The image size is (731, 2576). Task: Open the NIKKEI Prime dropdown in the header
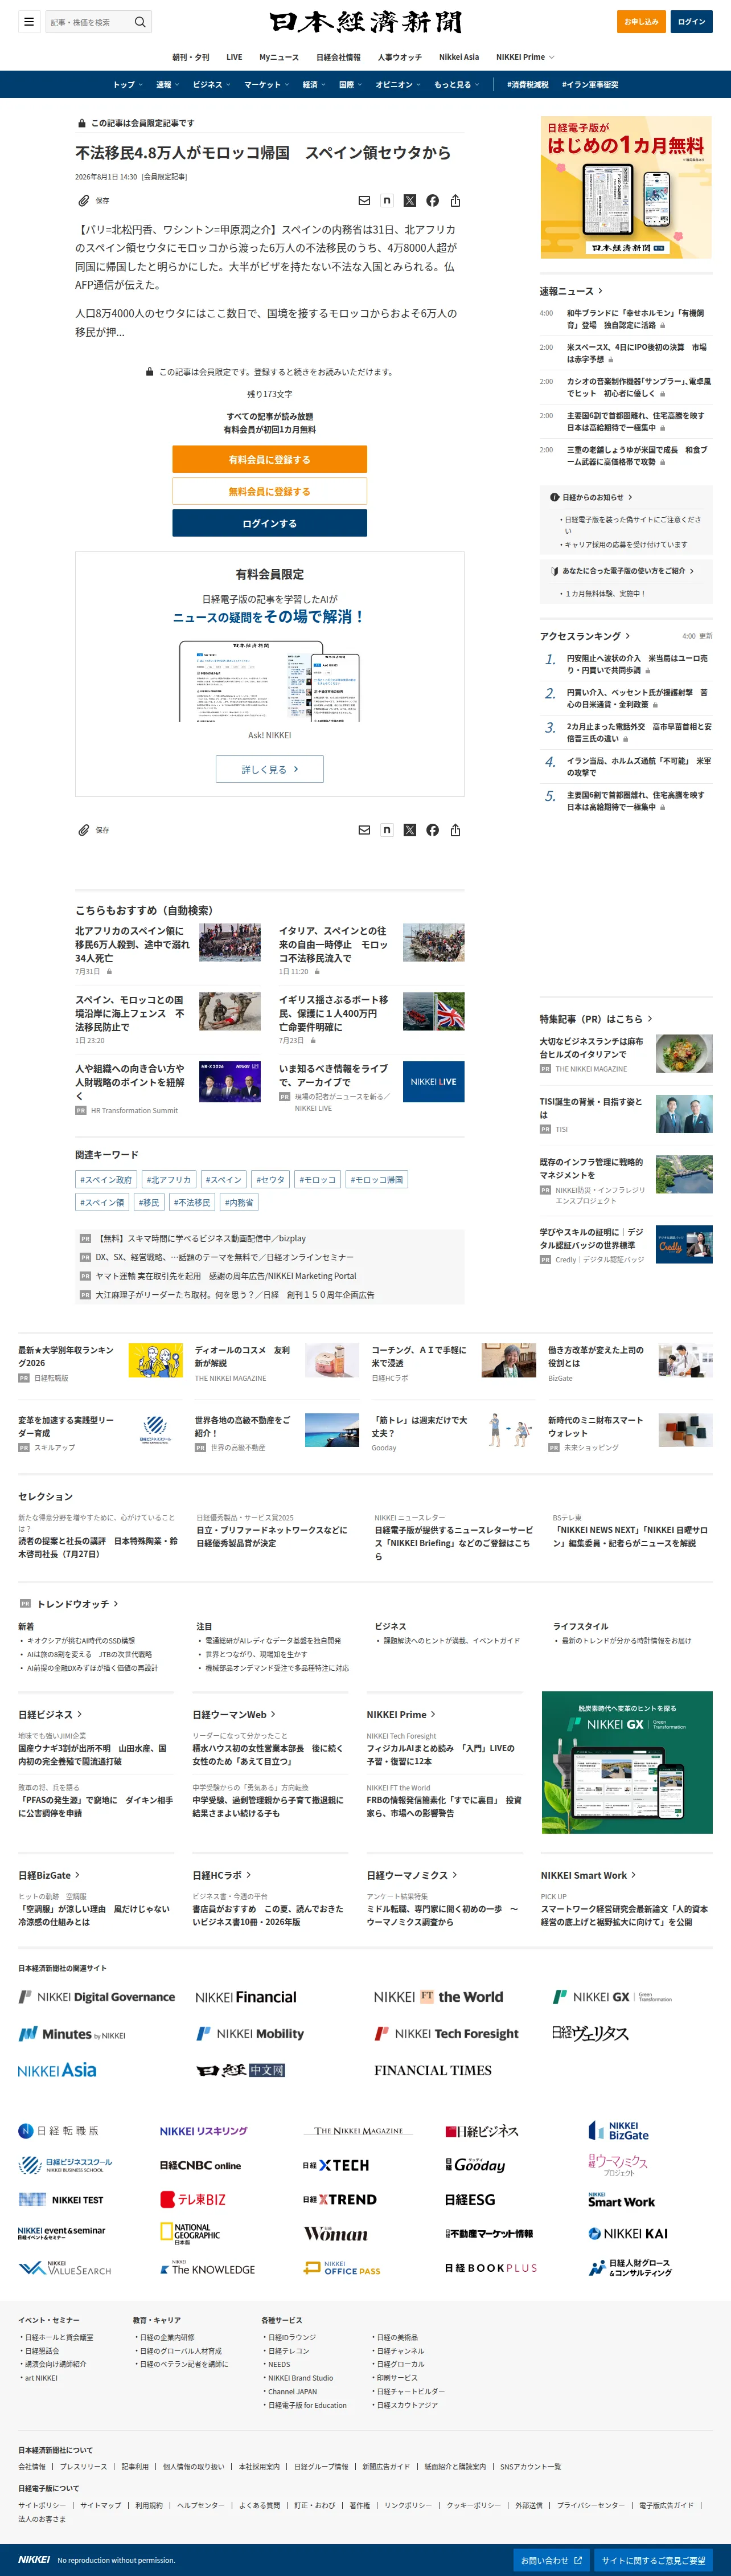coord(525,57)
